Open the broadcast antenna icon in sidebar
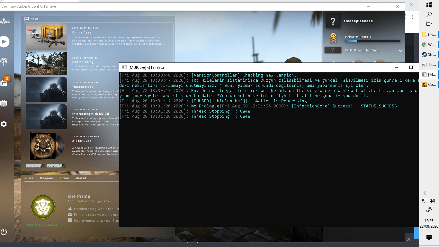Screen dimensions: 439x247 [x=4, y=62]
